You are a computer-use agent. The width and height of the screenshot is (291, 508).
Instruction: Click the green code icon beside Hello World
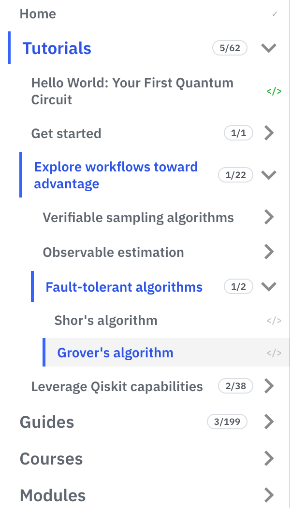point(274,91)
